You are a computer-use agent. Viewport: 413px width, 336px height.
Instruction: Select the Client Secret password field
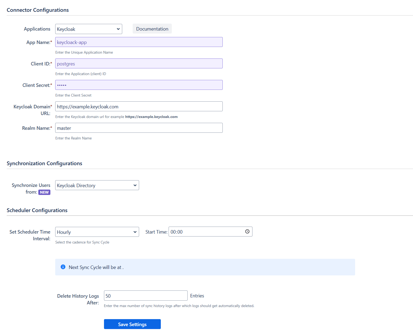point(139,85)
